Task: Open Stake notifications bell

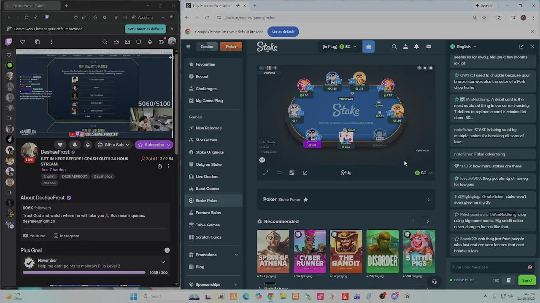Action: (x=416, y=47)
